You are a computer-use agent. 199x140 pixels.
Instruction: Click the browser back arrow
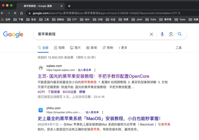(2, 13)
